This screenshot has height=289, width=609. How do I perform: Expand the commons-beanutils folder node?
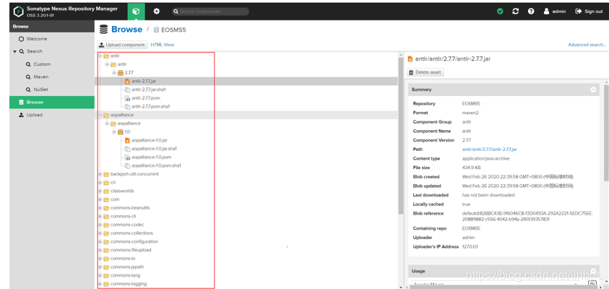pos(100,208)
